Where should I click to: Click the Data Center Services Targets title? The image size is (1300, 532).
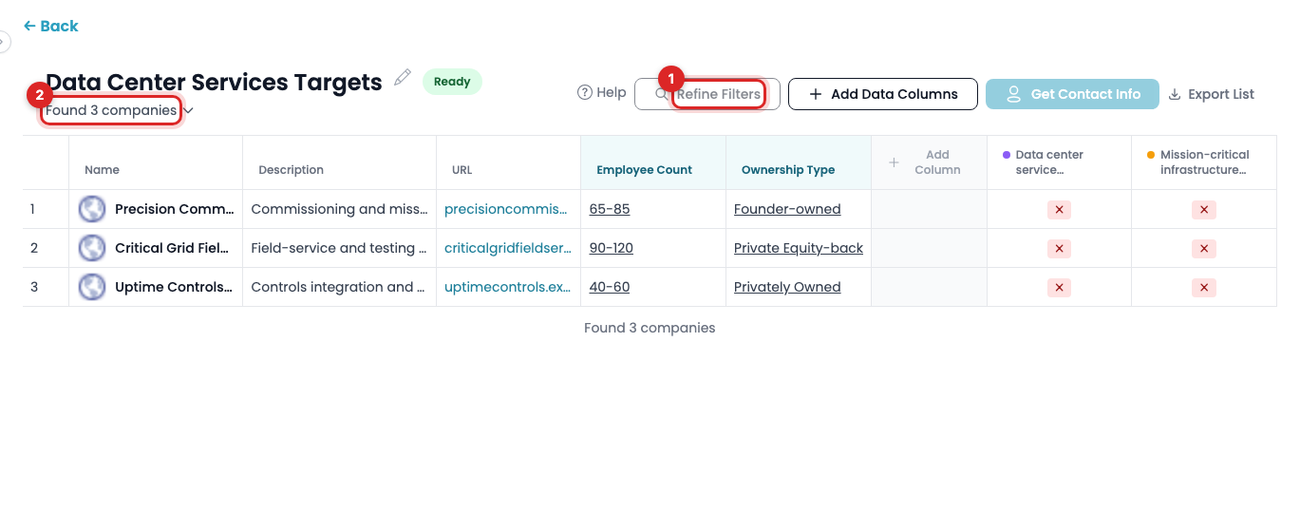point(214,82)
